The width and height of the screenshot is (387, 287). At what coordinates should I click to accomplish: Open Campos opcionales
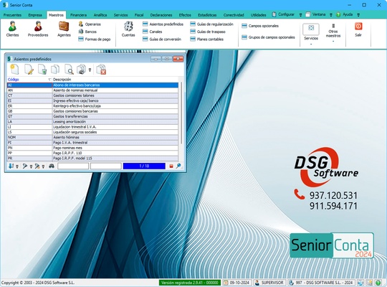(260, 26)
